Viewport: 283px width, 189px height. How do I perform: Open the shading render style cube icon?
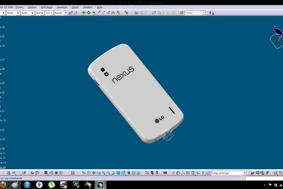[x=129, y=173]
